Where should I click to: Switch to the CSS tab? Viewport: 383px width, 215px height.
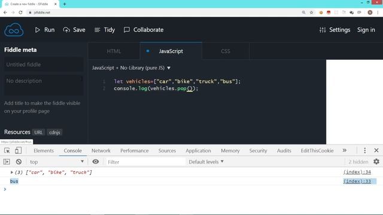click(226, 51)
